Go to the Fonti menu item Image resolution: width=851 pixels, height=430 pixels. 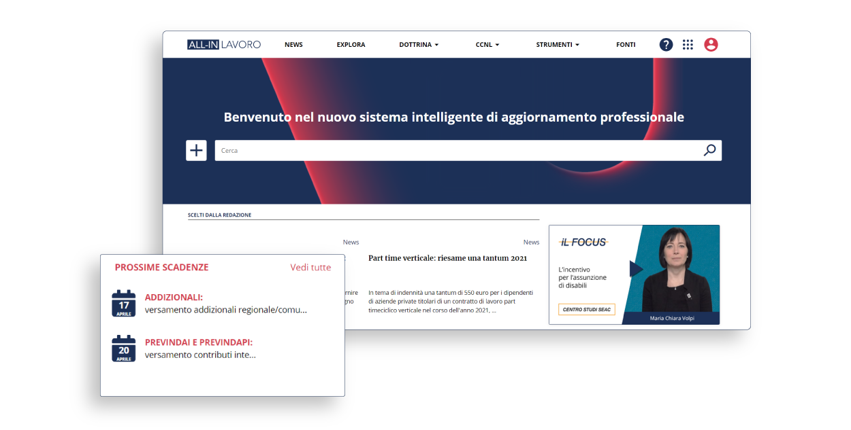(x=626, y=45)
